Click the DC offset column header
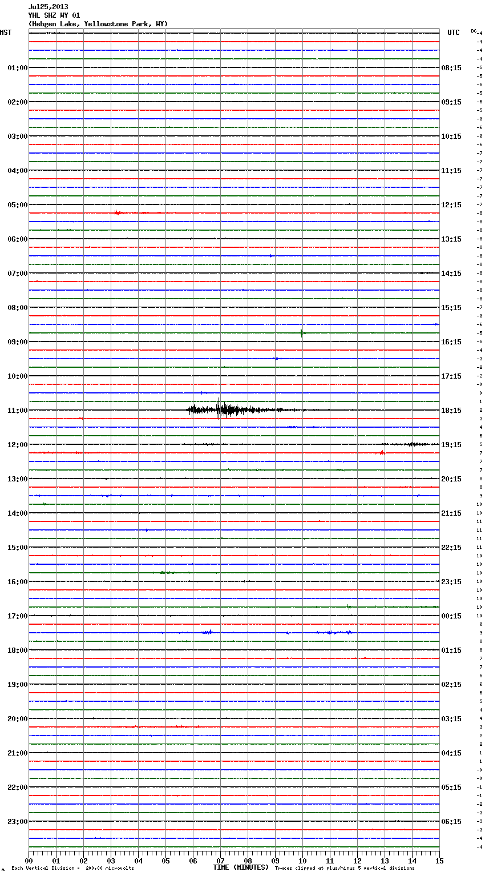The height and width of the screenshot is (876, 485). point(474,31)
